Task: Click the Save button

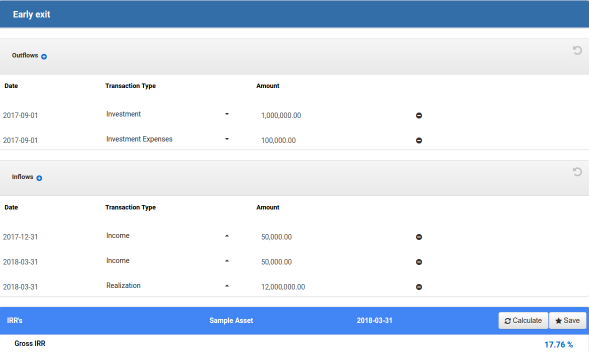Action: pos(567,320)
